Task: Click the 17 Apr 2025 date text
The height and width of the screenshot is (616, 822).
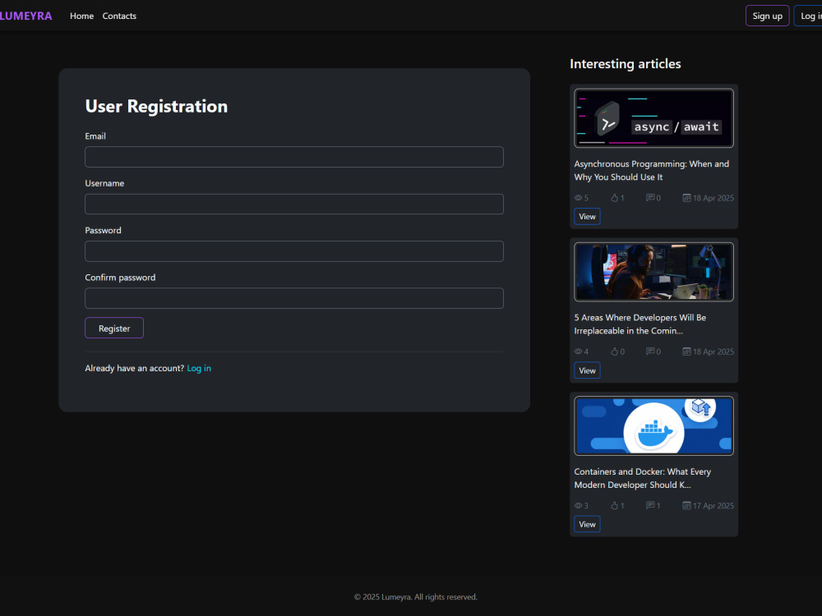Action: pyautogui.click(x=713, y=505)
